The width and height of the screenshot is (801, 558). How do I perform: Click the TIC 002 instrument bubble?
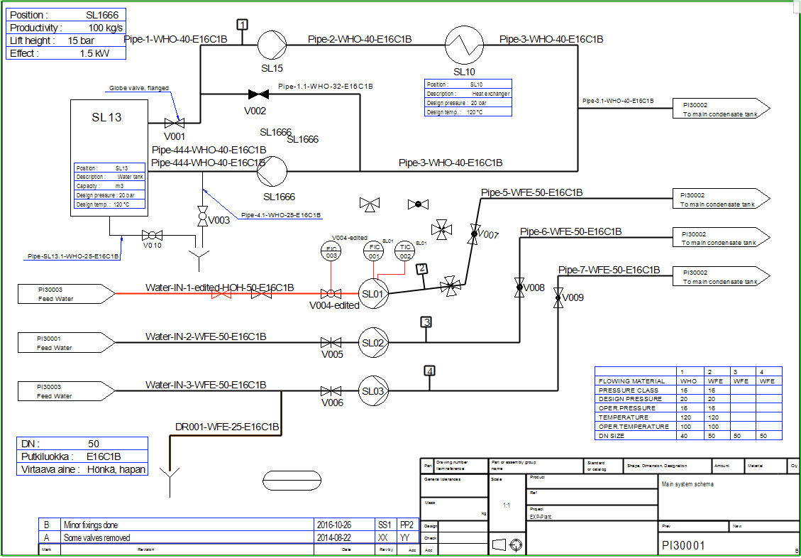(404, 251)
